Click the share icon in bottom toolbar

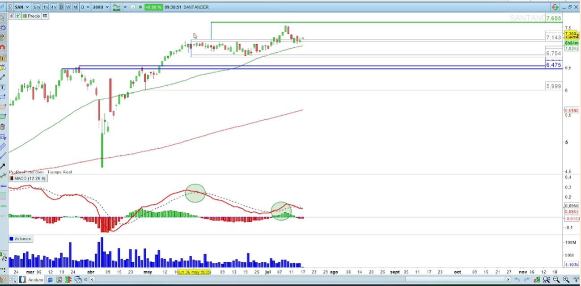(x=13, y=280)
